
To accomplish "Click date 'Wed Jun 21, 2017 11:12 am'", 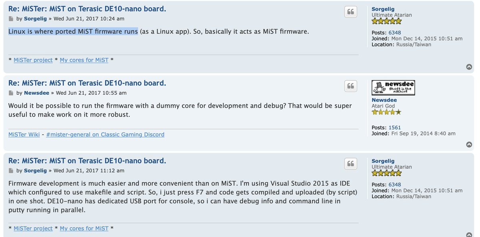I will pos(89,171).
